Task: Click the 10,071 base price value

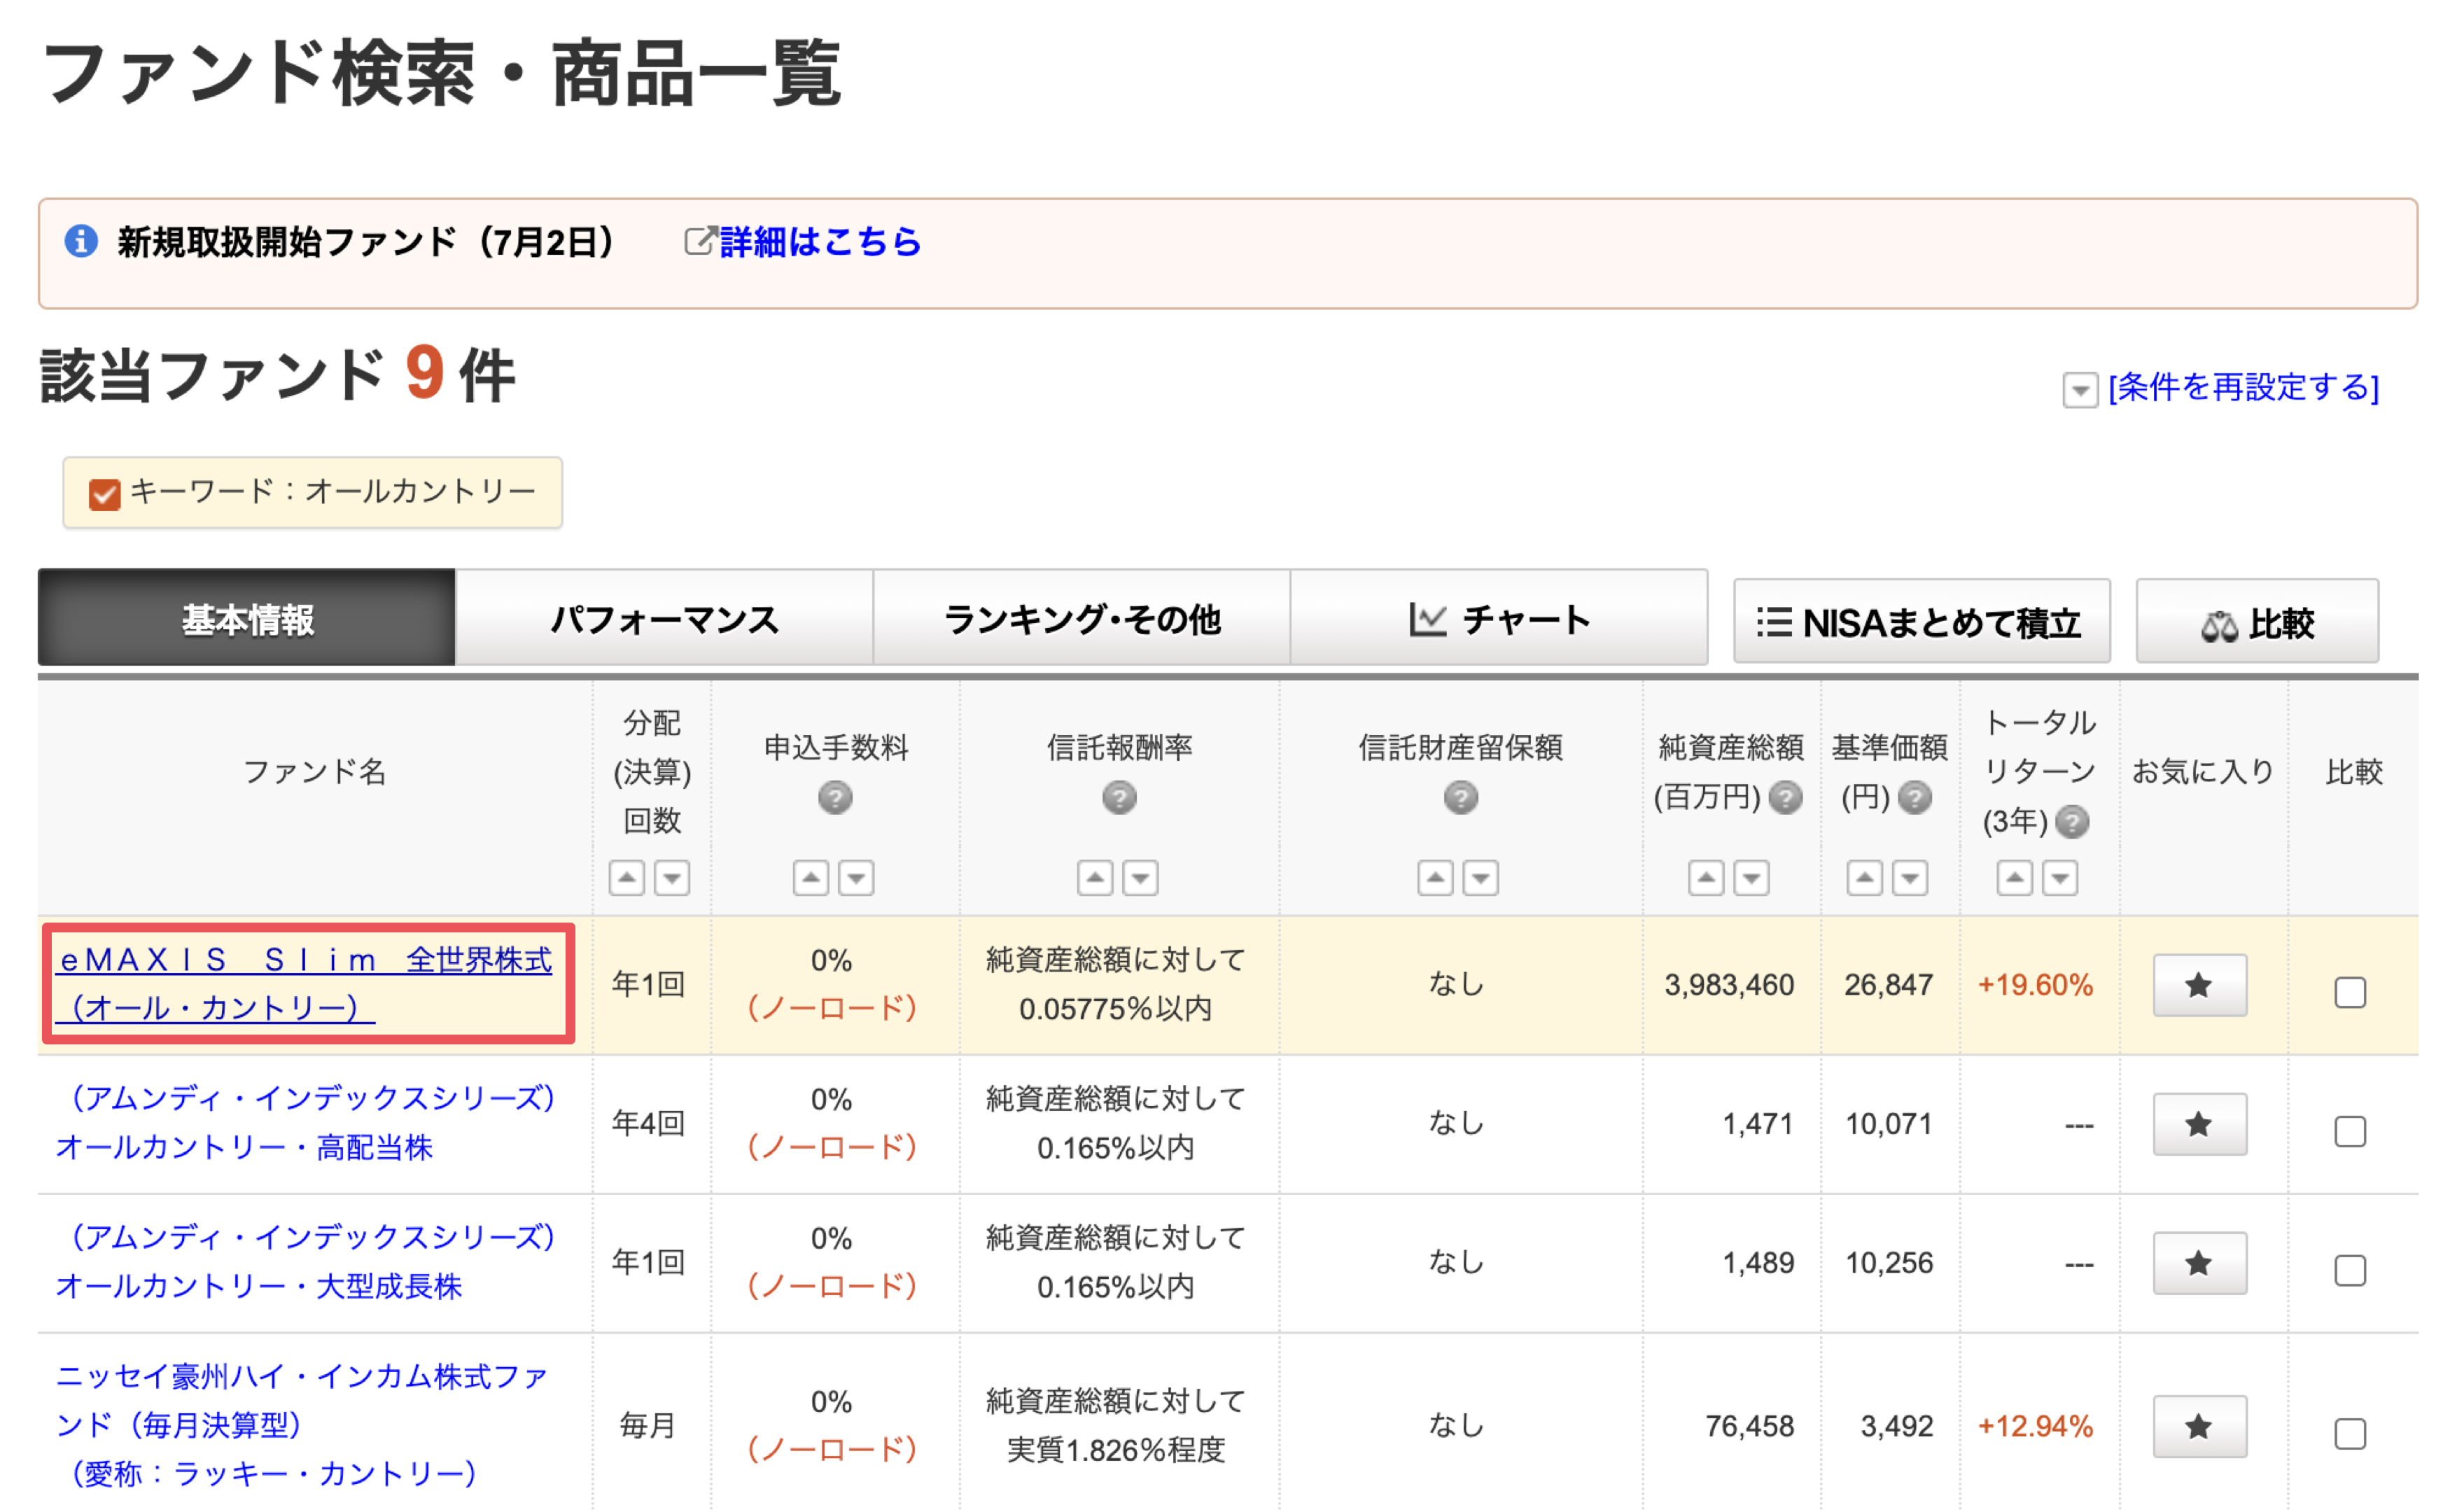Action: (x=1888, y=1124)
